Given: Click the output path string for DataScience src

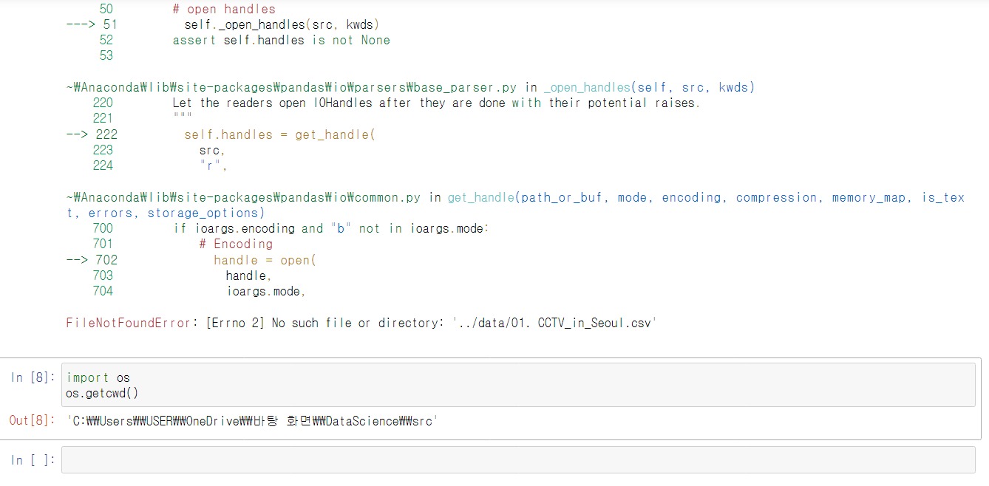Looking at the screenshot, I should [x=253, y=420].
